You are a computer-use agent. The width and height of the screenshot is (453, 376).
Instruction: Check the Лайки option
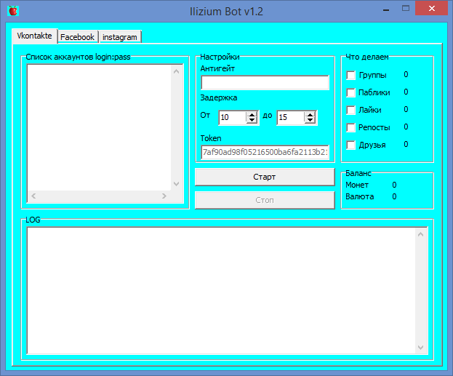(351, 111)
